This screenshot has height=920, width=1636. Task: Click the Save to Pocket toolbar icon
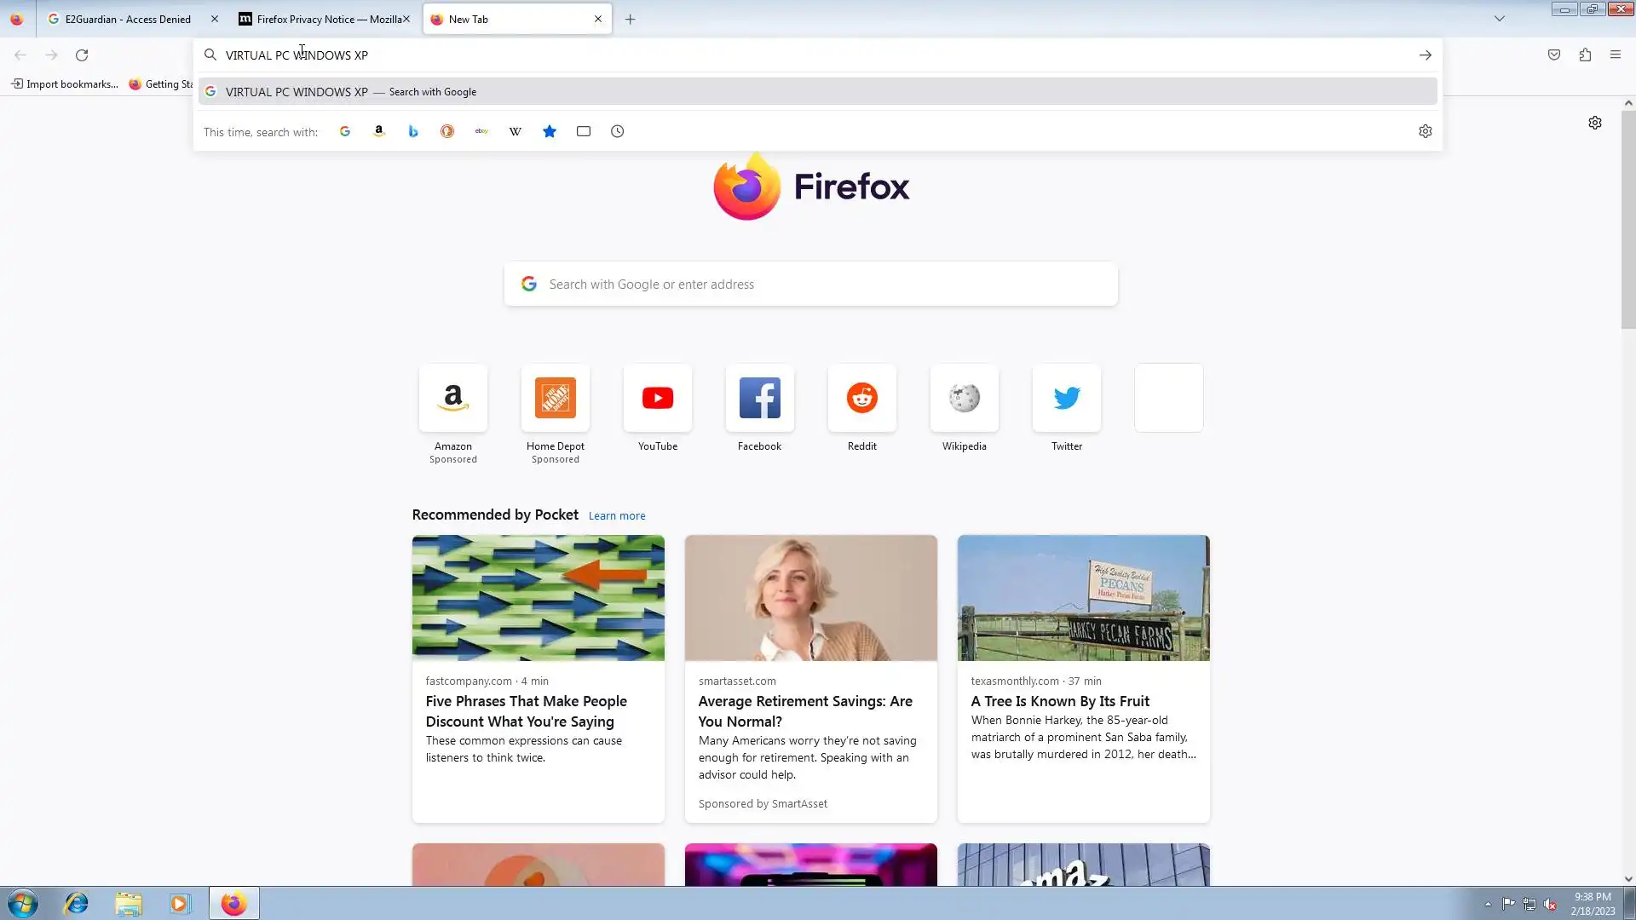click(x=1554, y=55)
